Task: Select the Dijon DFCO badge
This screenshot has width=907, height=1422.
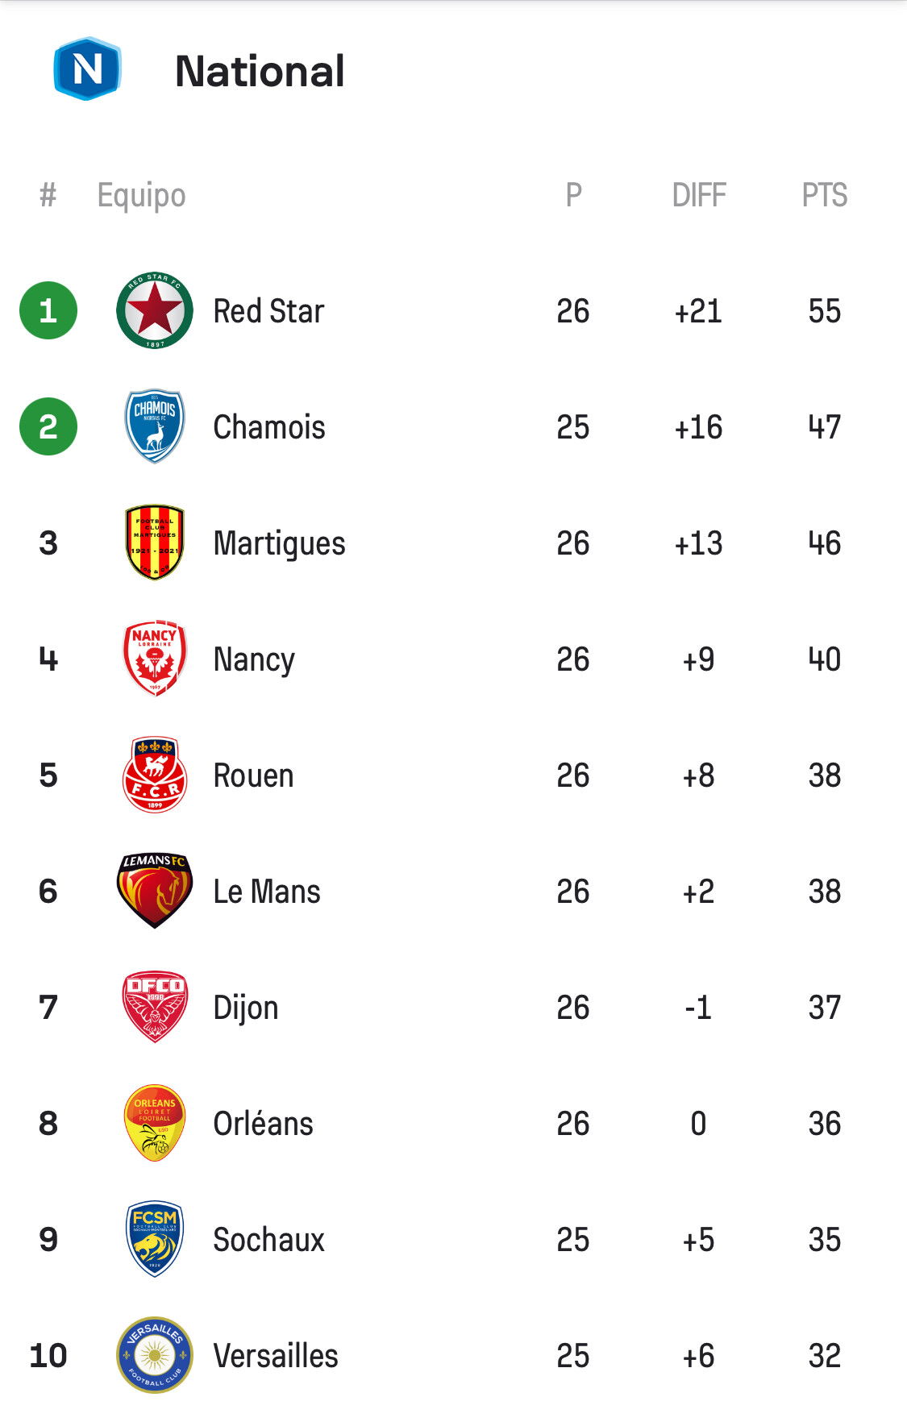Action: point(155,1007)
